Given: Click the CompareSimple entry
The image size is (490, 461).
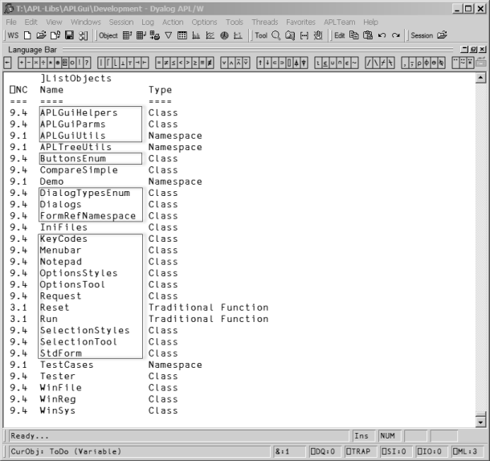Looking at the screenshot, I should point(79,170).
